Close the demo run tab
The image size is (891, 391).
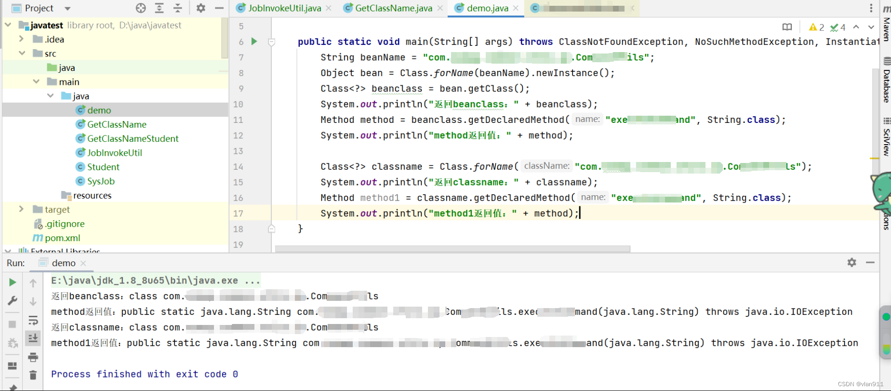click(x=83, y=263)
